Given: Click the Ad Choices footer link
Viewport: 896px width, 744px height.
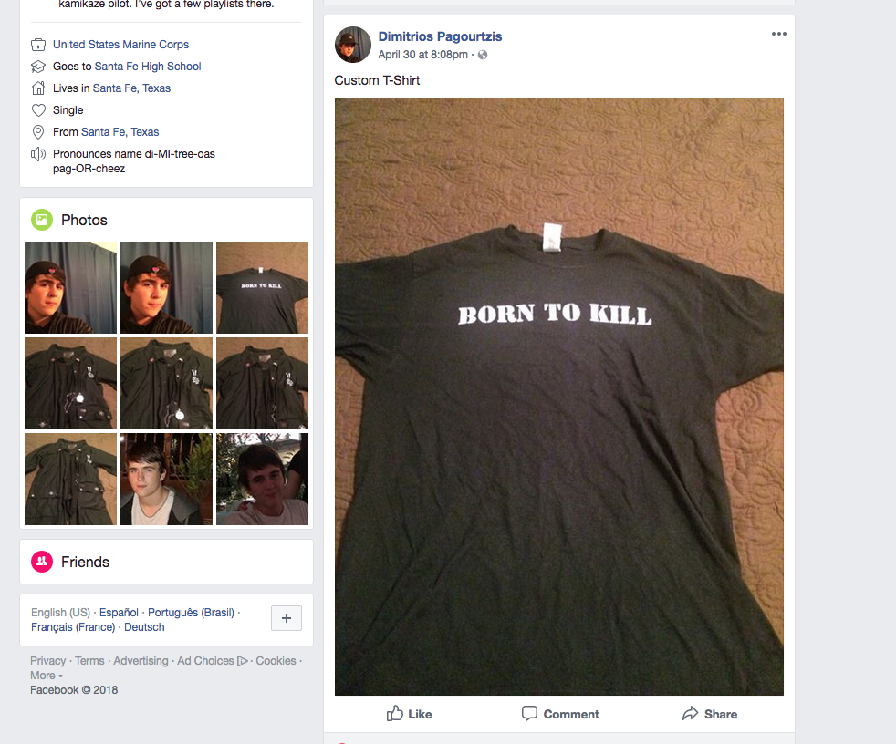Looking at the screenshot, I should point(213,661).
